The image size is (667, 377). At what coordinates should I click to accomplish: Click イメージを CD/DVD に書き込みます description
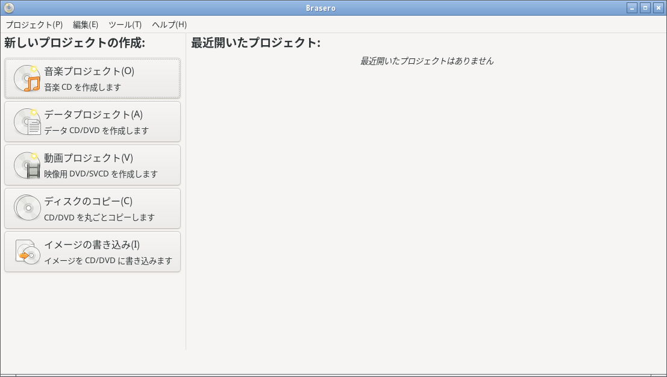coord(108,261)
